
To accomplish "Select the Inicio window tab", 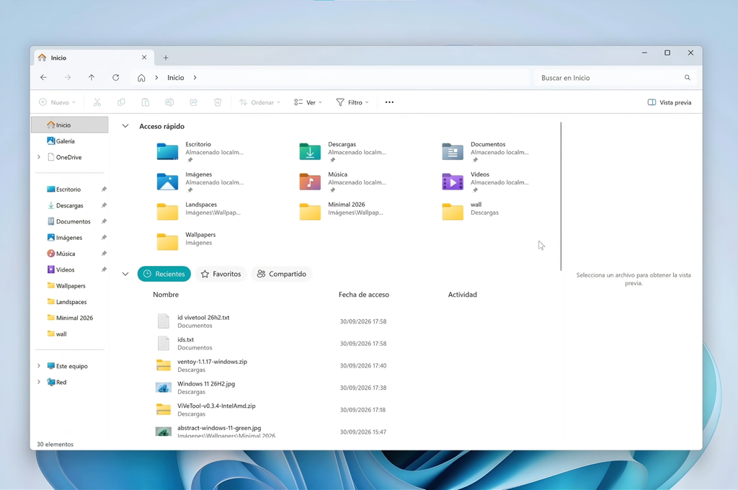I will (x=94, y=58).
